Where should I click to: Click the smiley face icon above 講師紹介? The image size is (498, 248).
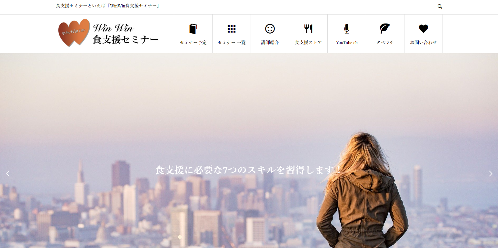tap(270, 29)
